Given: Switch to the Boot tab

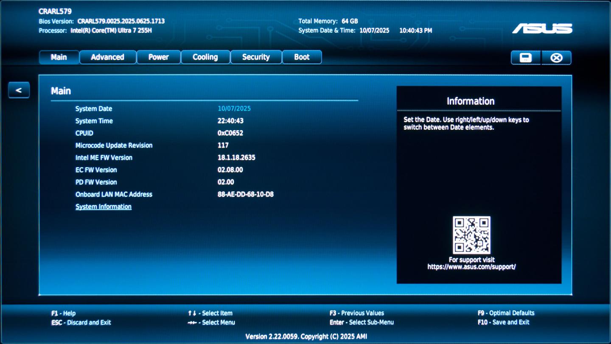Looking at the screenshot, I should point(302,57).
